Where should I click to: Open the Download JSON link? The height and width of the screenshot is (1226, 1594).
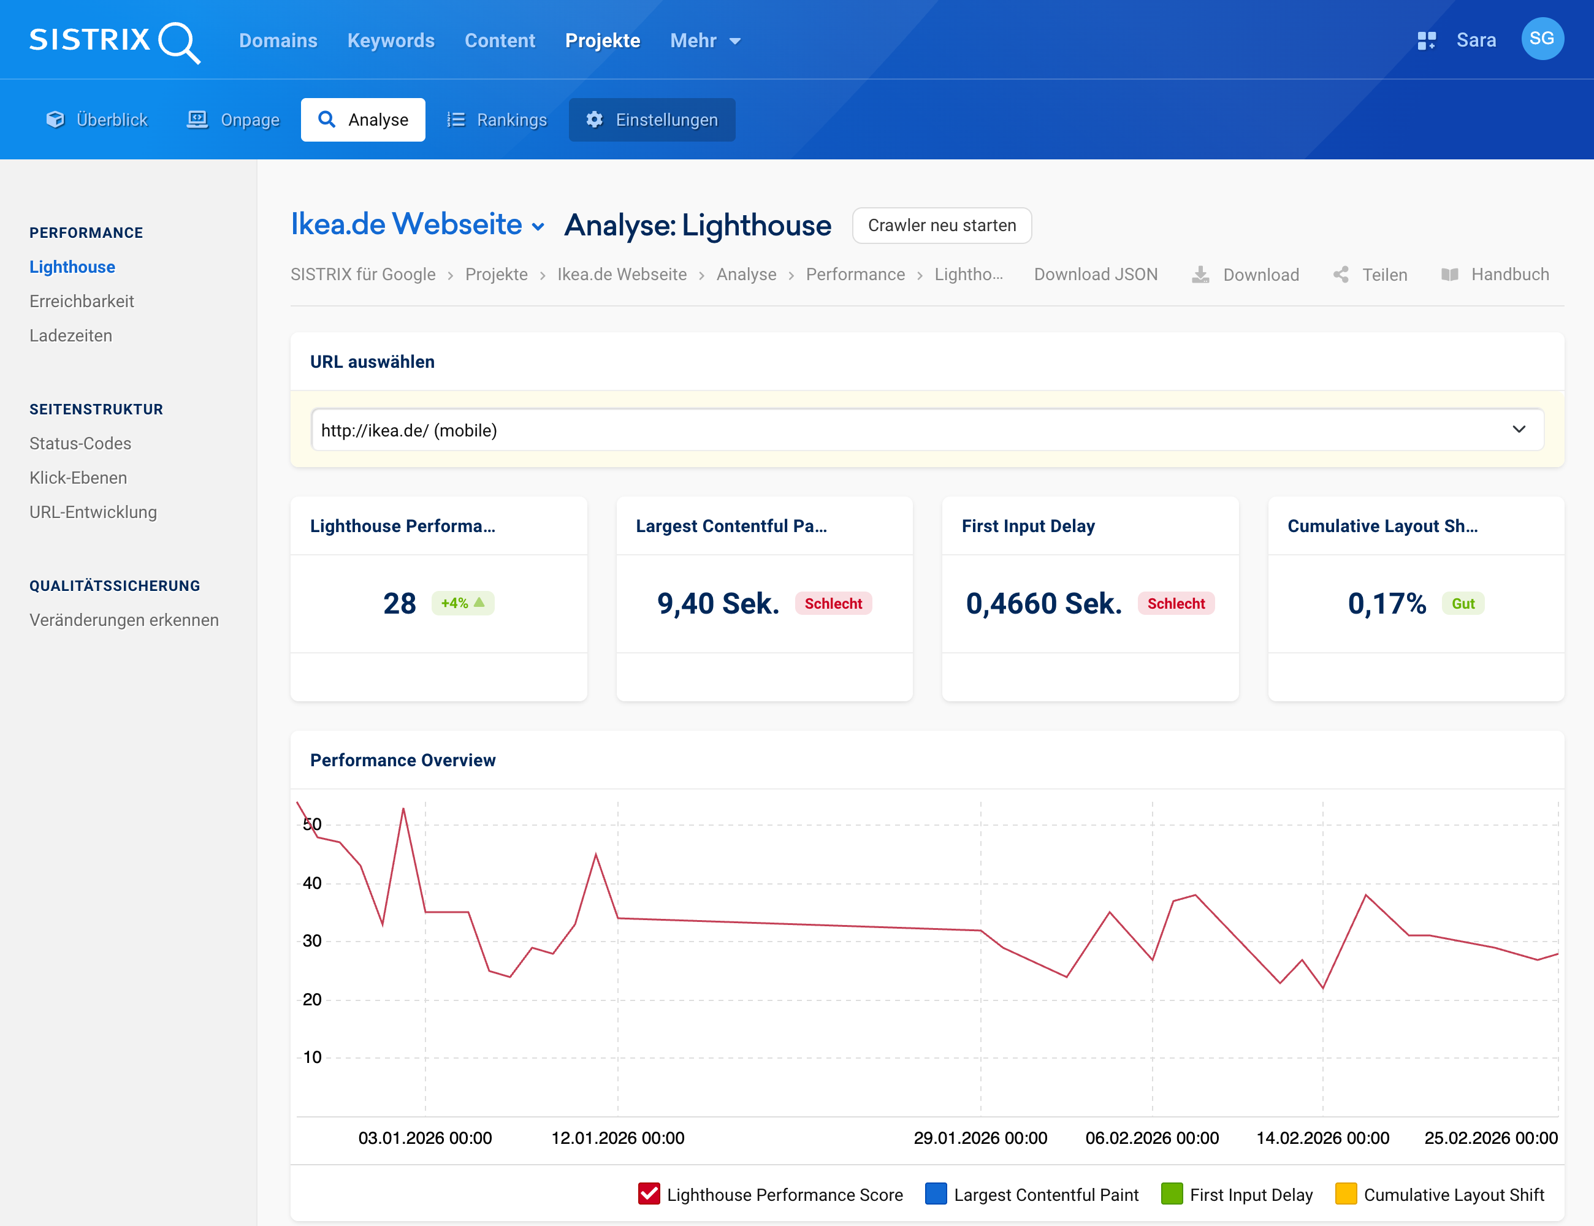[x=1096, y=275]
